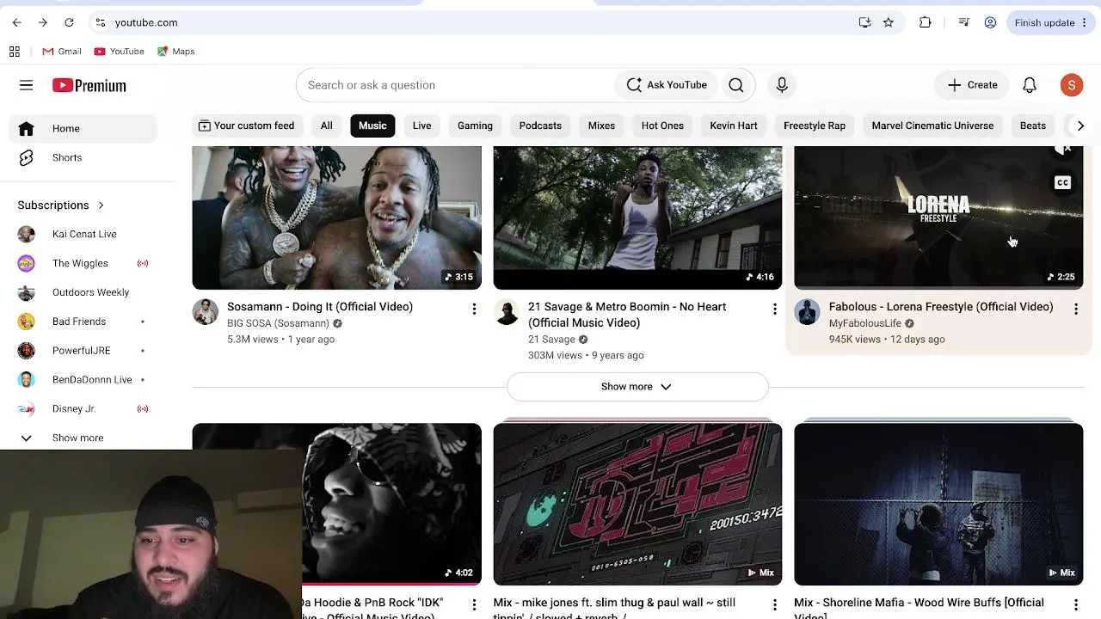Open more options for Fabolous Lorena Freestyle

pos(1076,309)
